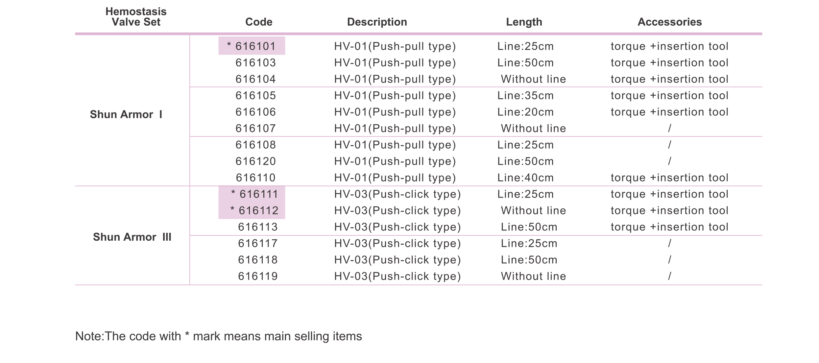Select code 616120 in the table
Viewport: 819px width, 363px height.
[255, 161]
